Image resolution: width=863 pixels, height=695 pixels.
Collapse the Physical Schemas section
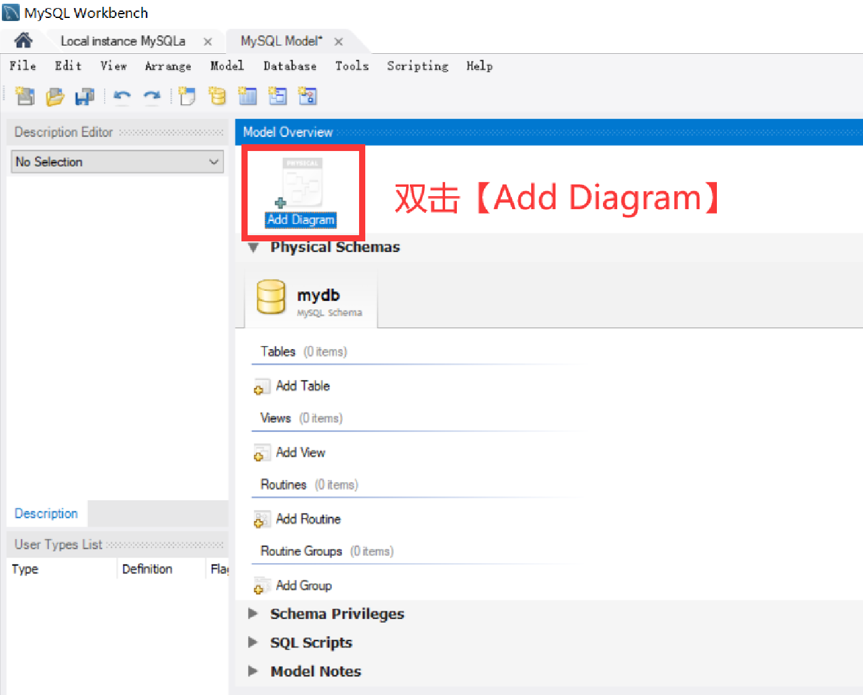(x=253, y=247)
